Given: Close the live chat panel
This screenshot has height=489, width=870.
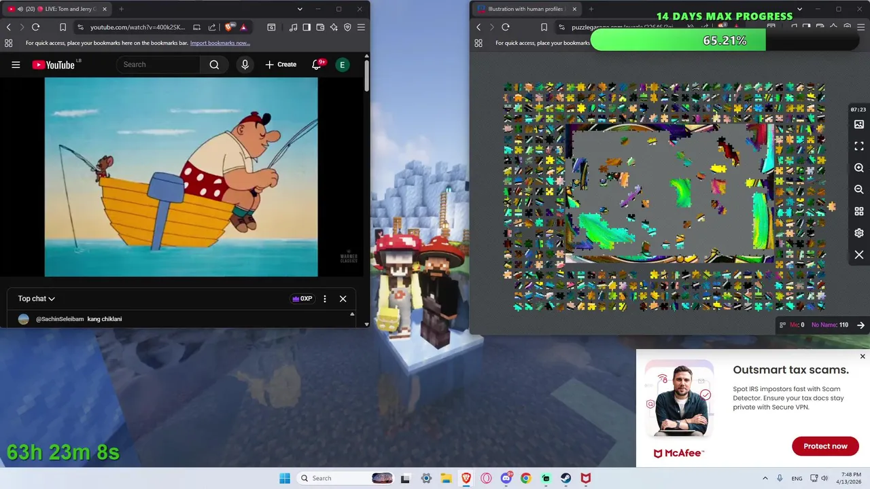Looking at the screenshot, I should click(x=343, y=299).
